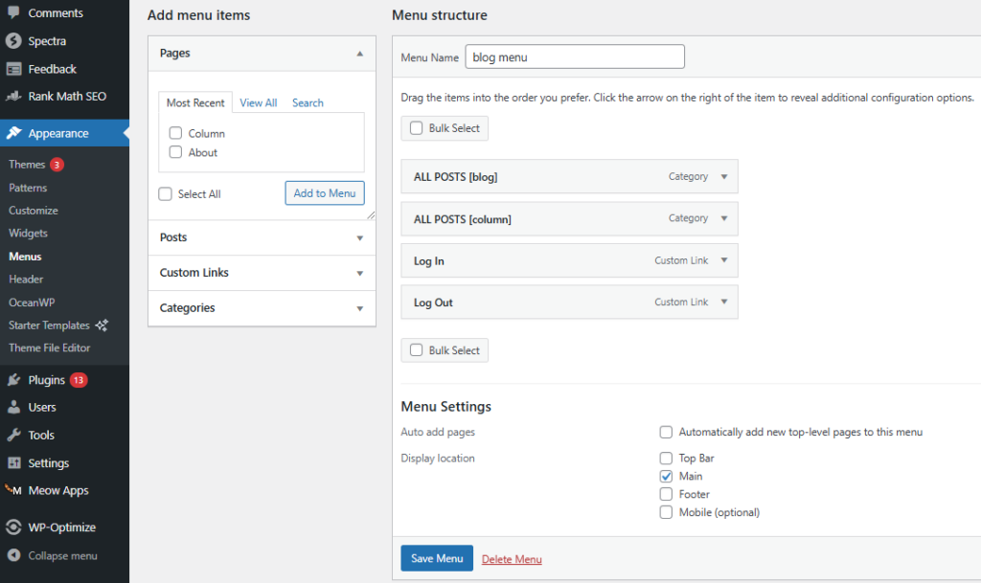Click the Save Menu button
The image size is (981, 583).
point(436,559)
